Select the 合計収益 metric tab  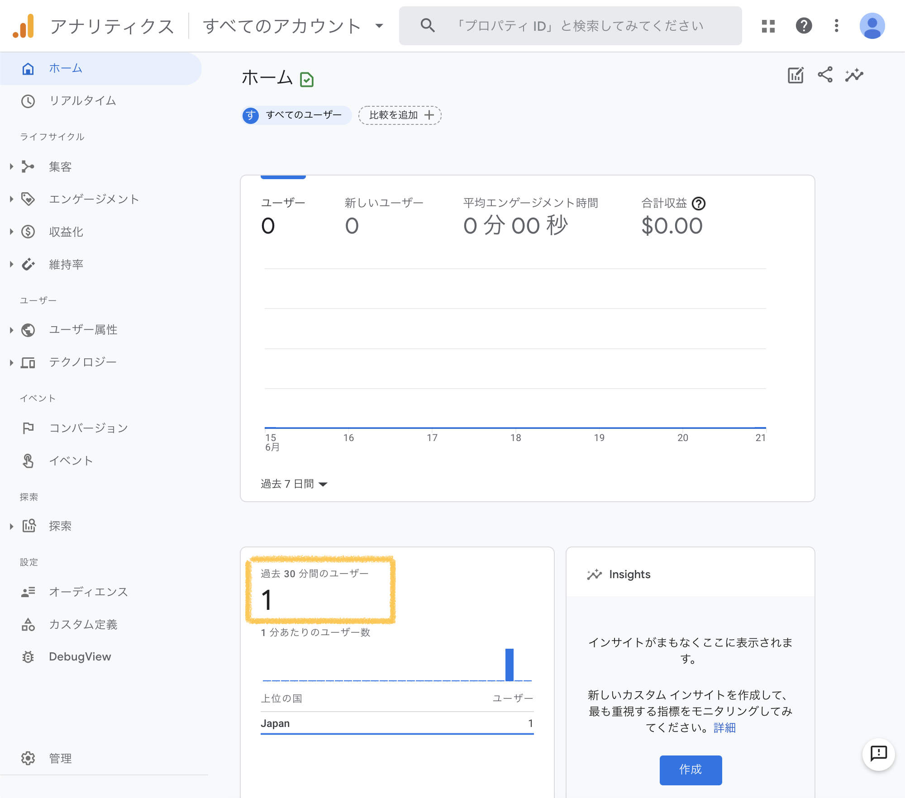673,217
